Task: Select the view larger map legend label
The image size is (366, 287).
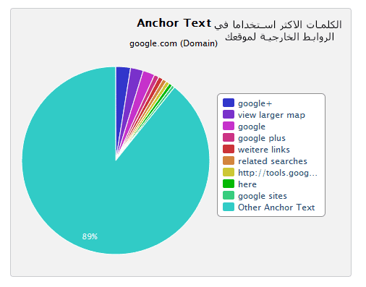Action: 271,115
